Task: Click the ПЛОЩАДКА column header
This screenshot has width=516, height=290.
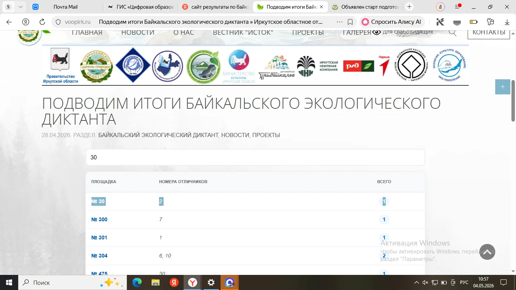Action: 104,182
